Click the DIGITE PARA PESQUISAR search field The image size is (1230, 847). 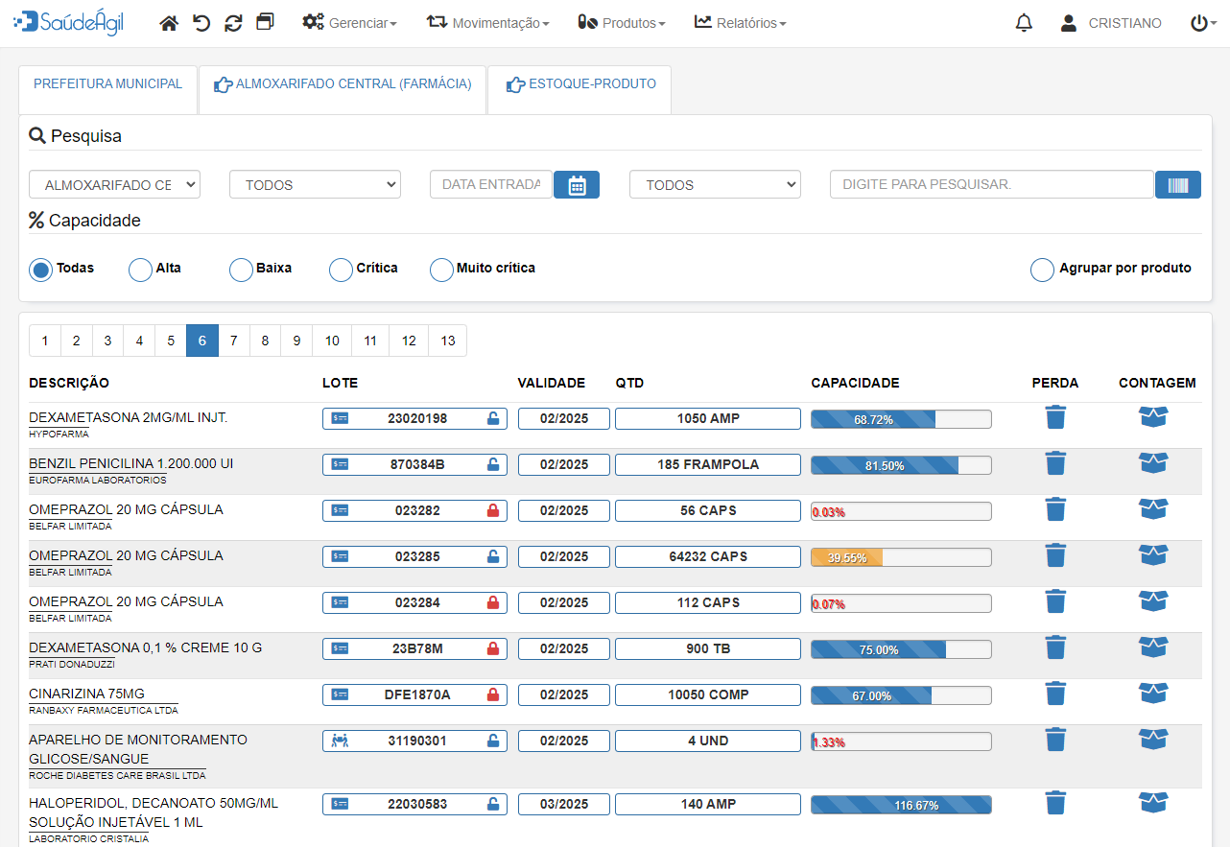(991, 185)
